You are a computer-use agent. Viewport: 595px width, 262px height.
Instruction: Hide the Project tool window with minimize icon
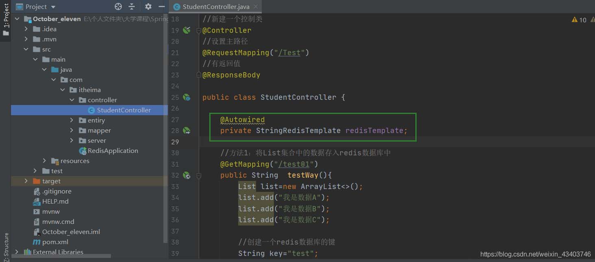[161, 6]
